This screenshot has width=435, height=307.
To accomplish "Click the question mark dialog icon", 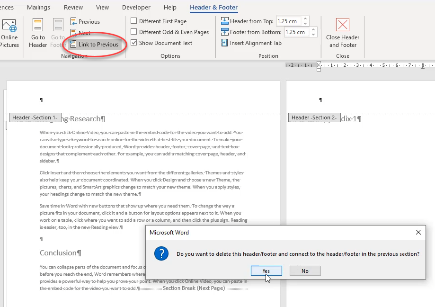I will pyautogui.click(x=161, y=253).
